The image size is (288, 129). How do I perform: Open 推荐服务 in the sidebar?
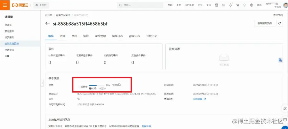[x=9, y=31]
